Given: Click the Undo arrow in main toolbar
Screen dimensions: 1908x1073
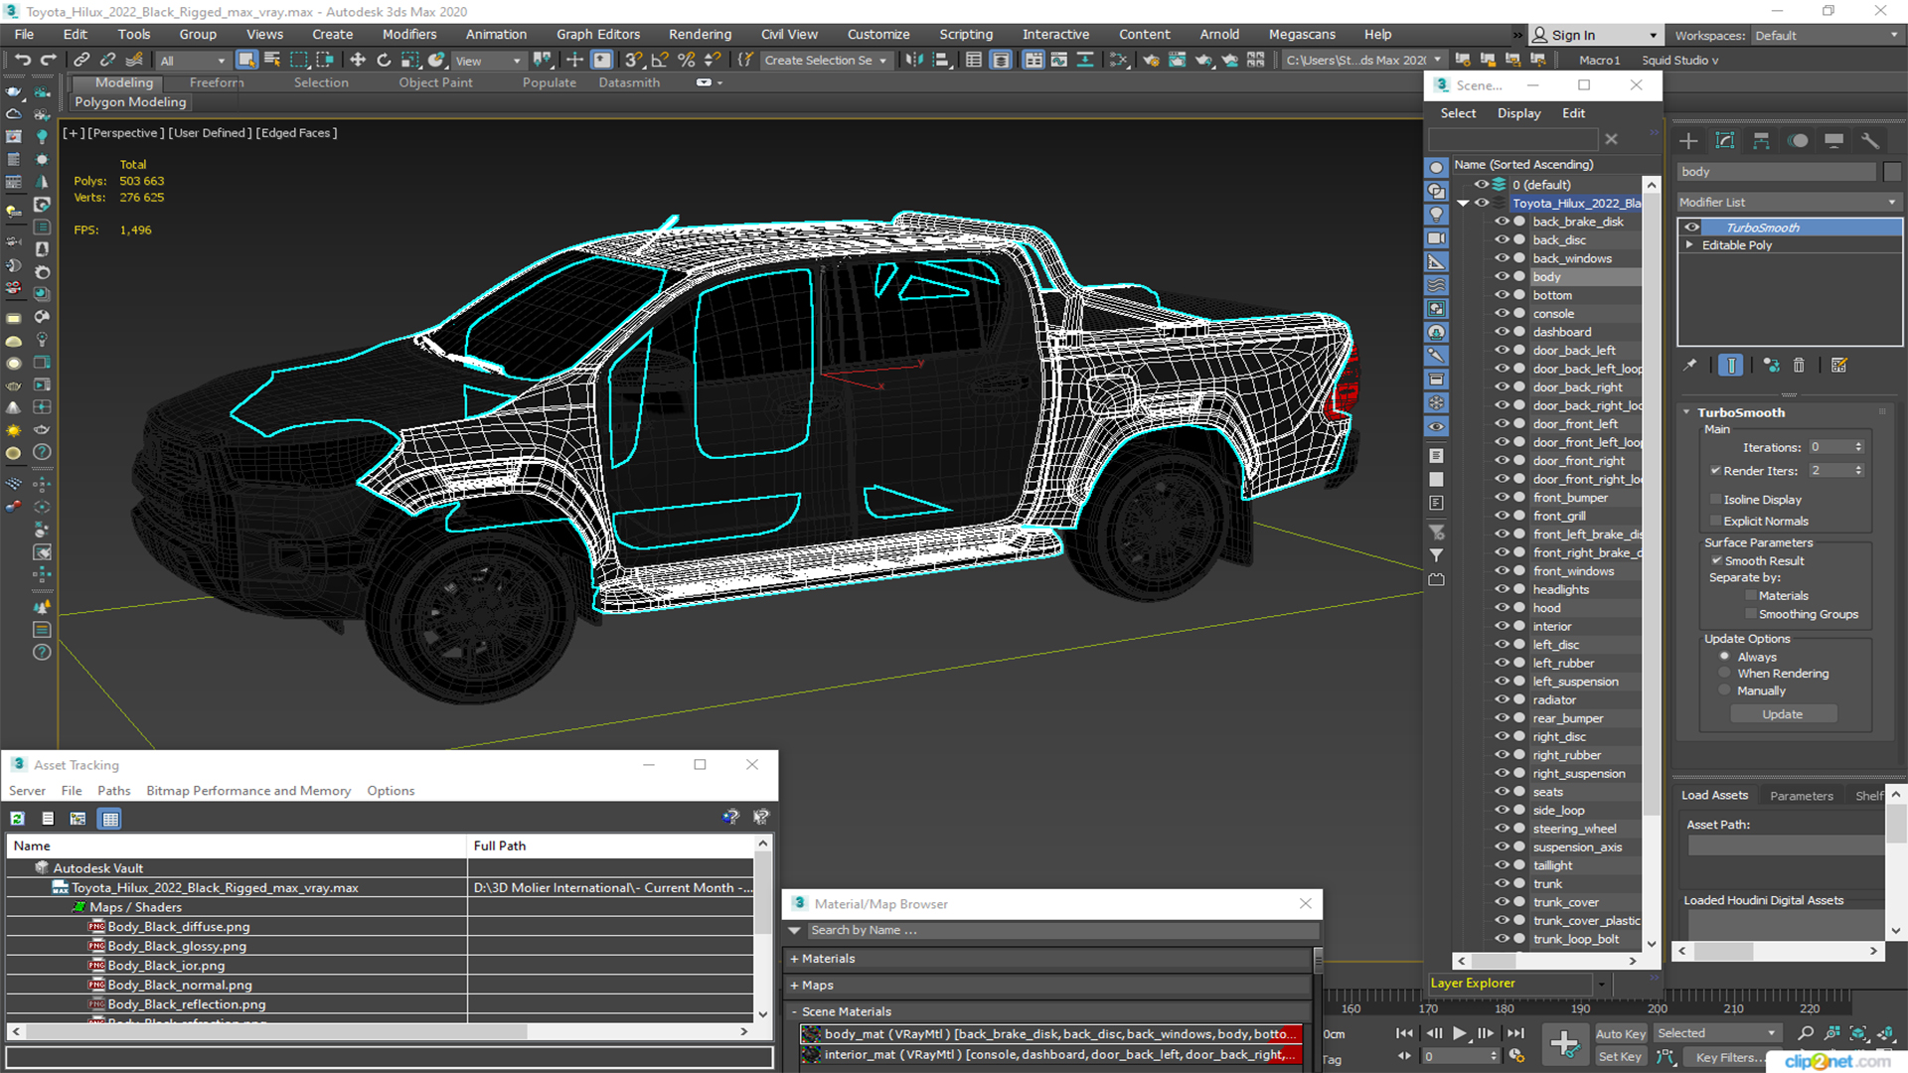Looking at the screenshot, I should point(22,61).
